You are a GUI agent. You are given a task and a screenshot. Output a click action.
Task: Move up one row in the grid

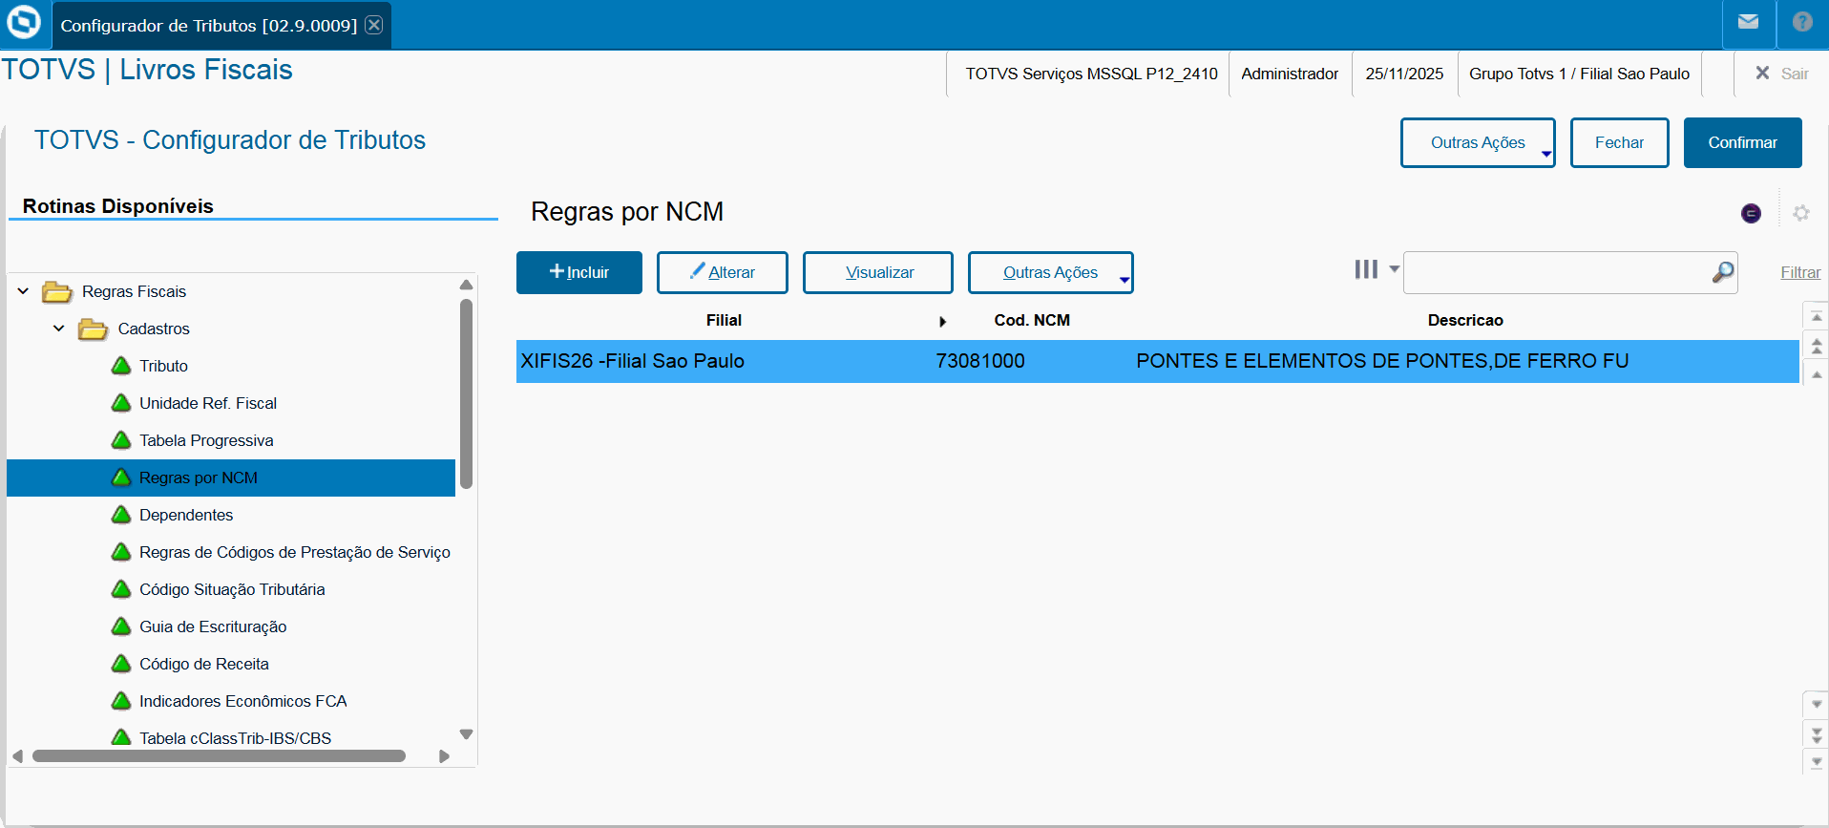1816,374
